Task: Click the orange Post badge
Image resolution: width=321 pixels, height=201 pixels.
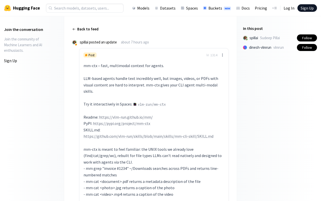Action: tap(90, 55)
